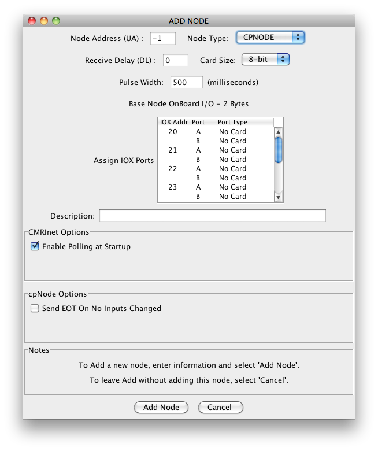Image resolution: width=378 pixels, height=451 pixels.
Task: Click the IOX Addr column header
Action: click(x=174, y=122)
